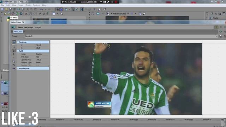Viewport: 226px width, 127px height.
Task: Select the Anchor Creation pen tool
Action: tap(14, 50)
